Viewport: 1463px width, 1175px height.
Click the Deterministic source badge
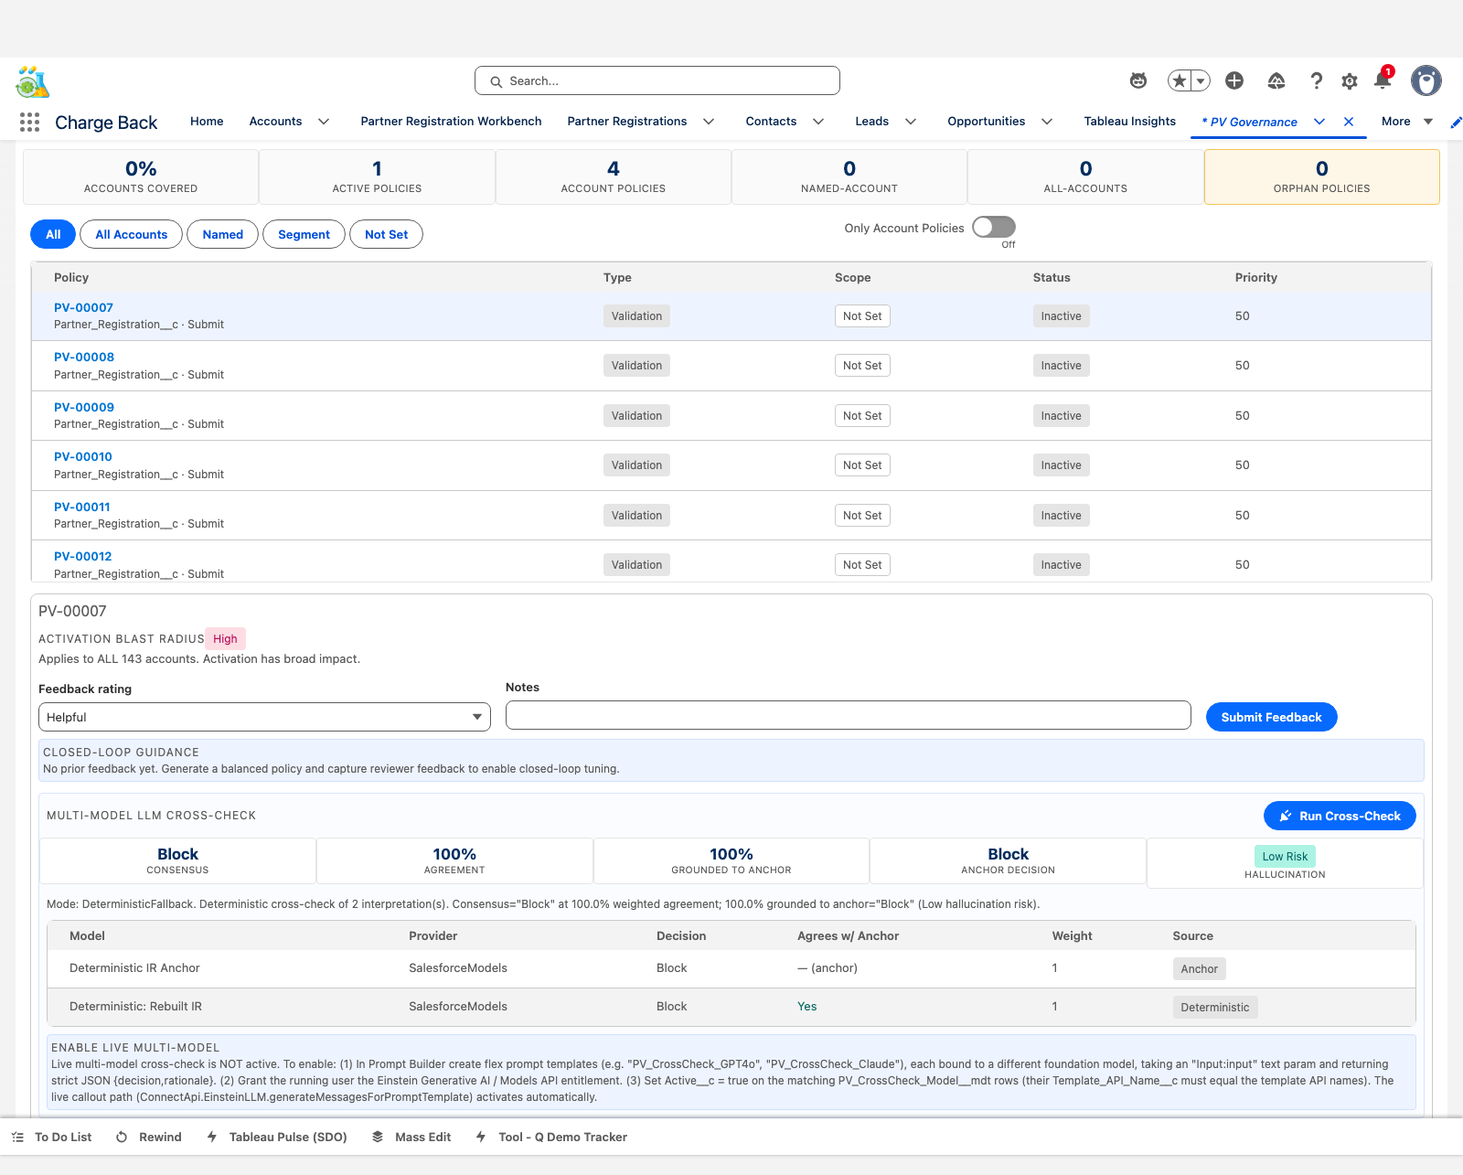1215,1008
